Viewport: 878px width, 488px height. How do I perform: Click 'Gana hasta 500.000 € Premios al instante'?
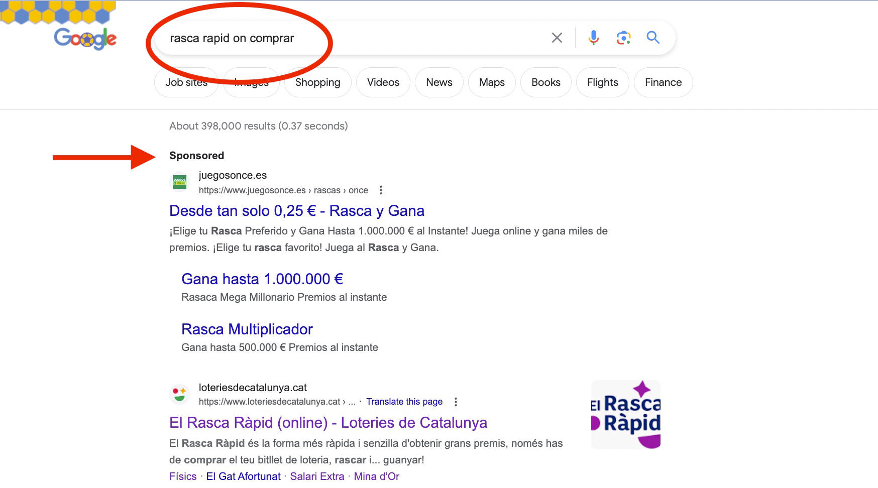coord(280,347)
